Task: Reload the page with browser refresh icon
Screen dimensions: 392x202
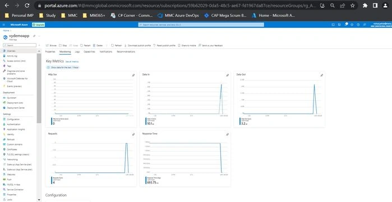Action: click(x=27, y=6)
